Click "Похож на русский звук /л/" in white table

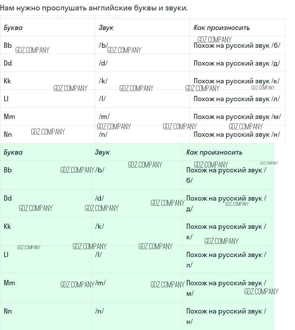coord(236,99)
